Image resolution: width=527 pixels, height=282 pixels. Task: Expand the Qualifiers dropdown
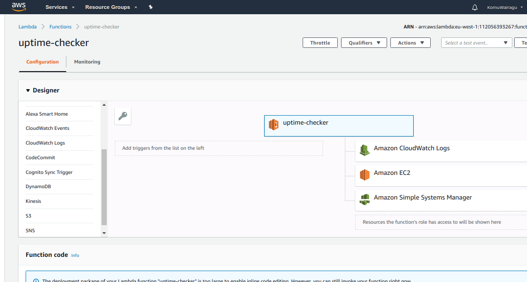coord(364,43)
